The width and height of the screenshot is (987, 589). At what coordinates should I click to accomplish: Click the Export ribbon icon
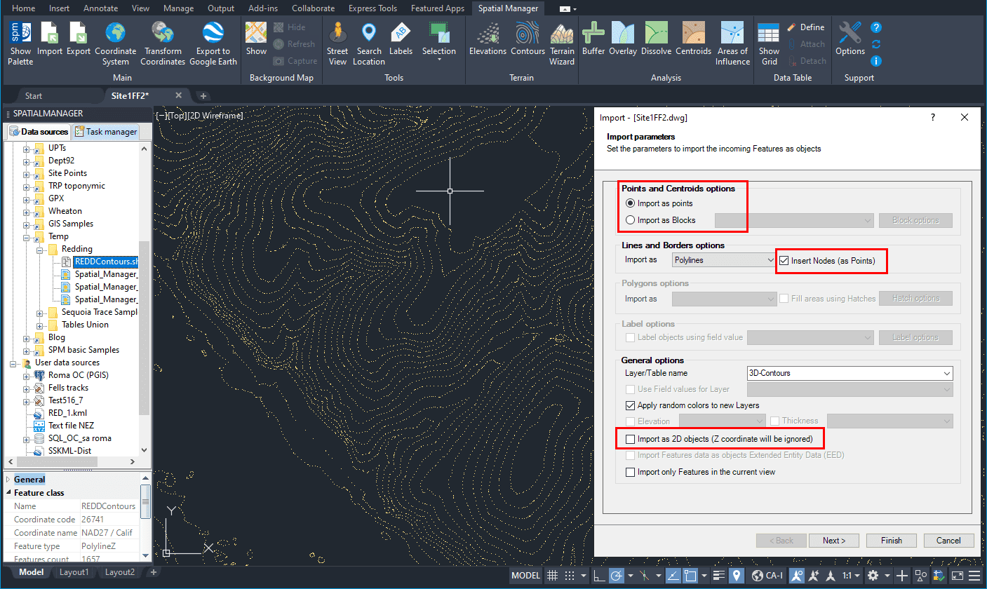(x=79, y=39)
